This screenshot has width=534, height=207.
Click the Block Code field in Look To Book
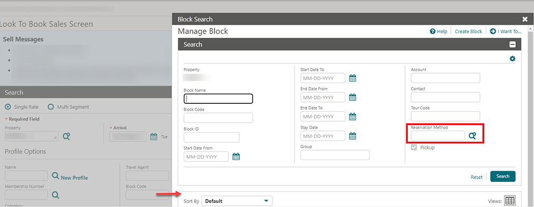[x=147, y=195]
